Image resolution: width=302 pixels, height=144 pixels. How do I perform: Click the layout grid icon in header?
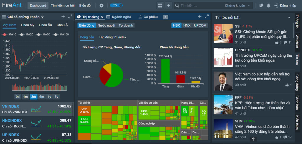tap(160, 6)
